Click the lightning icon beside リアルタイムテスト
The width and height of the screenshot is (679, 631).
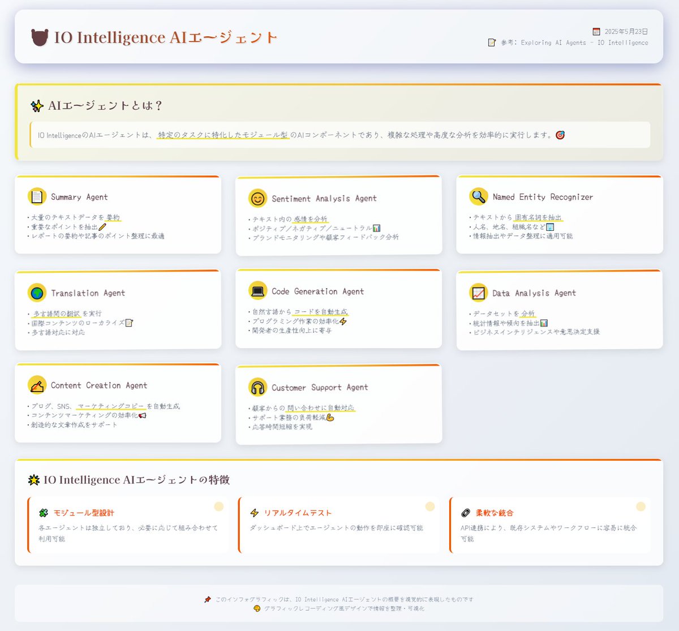pos(254,512)
